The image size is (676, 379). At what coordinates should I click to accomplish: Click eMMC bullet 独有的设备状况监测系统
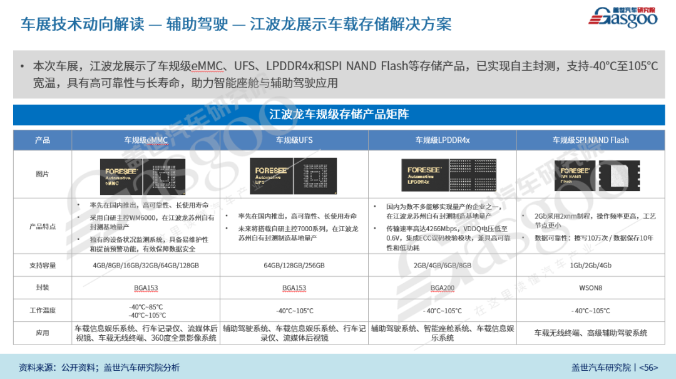[x=149, y=244]
